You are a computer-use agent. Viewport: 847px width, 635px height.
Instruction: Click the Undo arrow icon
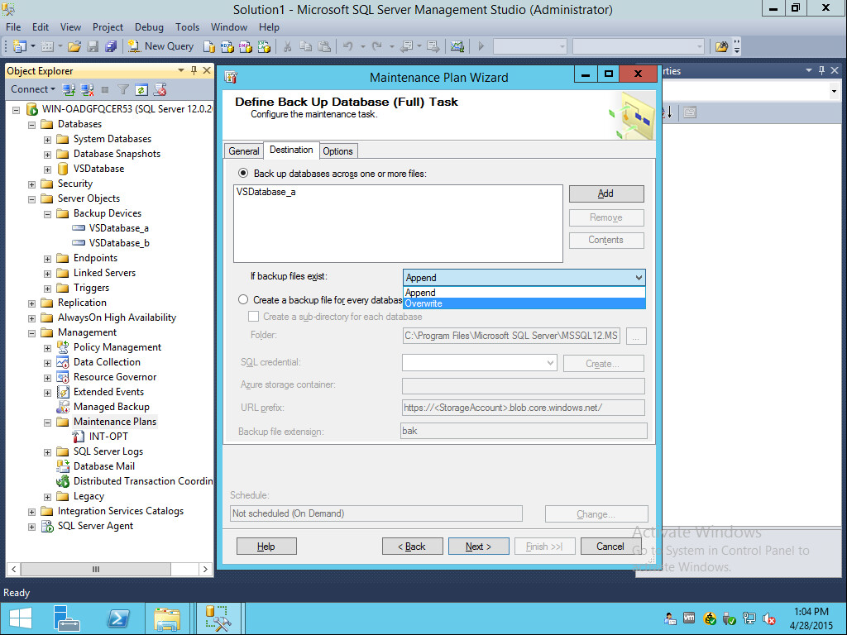pyautogui.click(x=348, y=46)
